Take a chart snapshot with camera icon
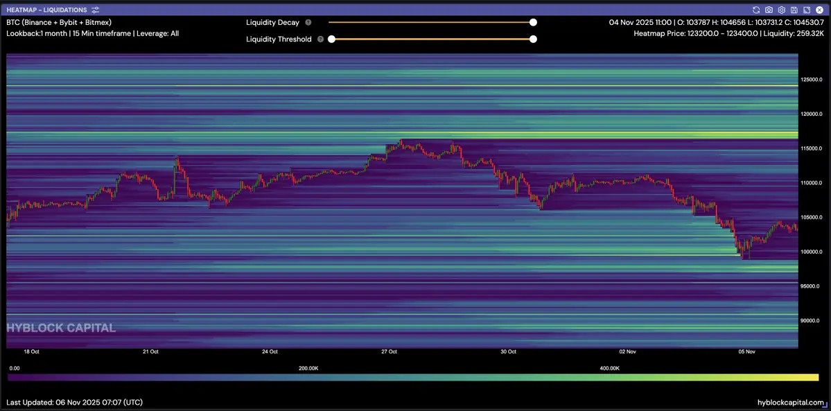831x411 pixels. 769,10
